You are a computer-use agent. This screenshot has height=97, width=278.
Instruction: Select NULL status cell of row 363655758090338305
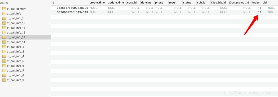(192, 8)
